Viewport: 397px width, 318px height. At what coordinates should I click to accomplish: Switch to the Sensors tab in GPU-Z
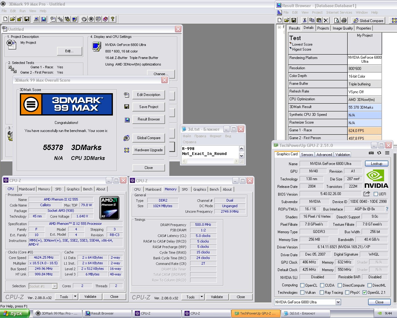[x=307, y=154]
